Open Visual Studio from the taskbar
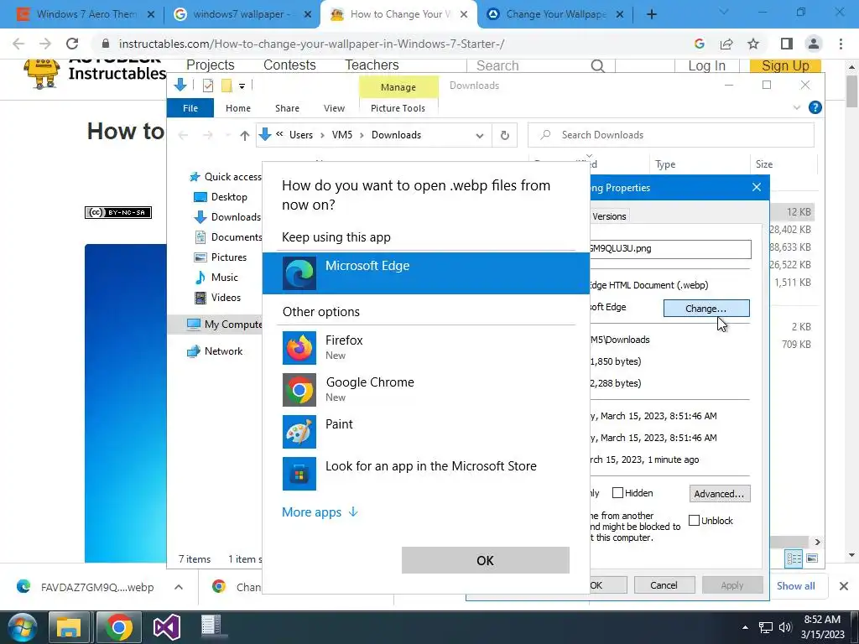Viewport: 859px width, 644px height. coord(166,627)
